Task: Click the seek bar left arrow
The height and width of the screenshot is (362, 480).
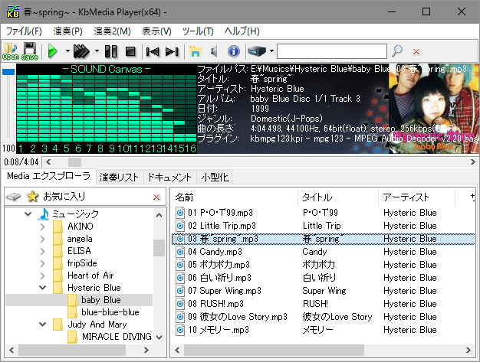Action: [48, 162]
